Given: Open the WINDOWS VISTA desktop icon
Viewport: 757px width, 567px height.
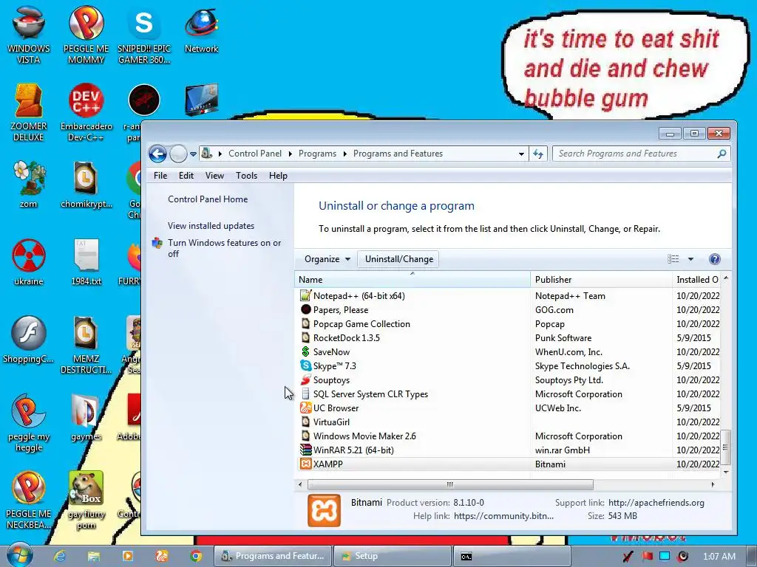Looking at the screenshot, I should coord(29,36).
